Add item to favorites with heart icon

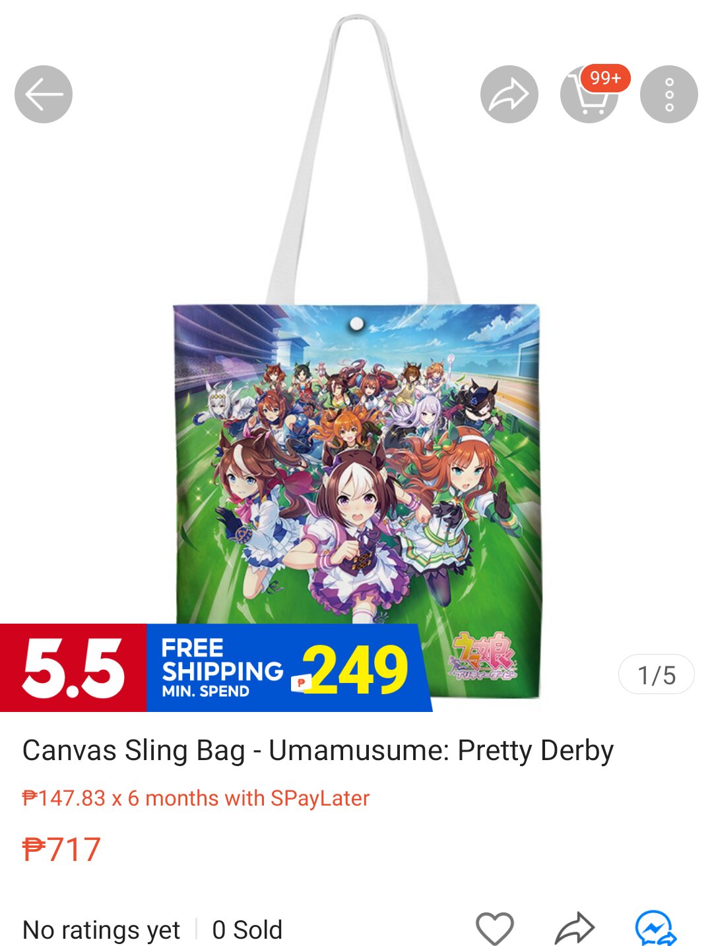coord(495,928)
